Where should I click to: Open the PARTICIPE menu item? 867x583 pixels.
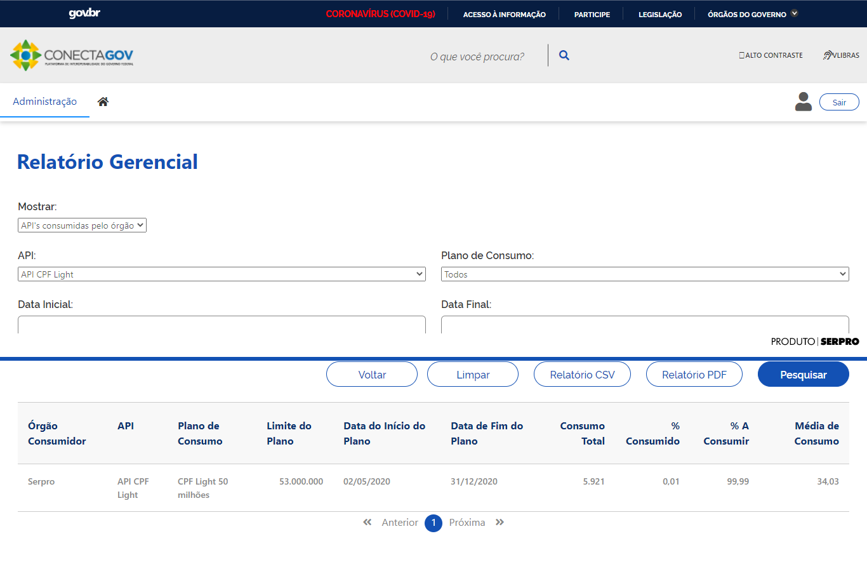(x=591, y=14)
